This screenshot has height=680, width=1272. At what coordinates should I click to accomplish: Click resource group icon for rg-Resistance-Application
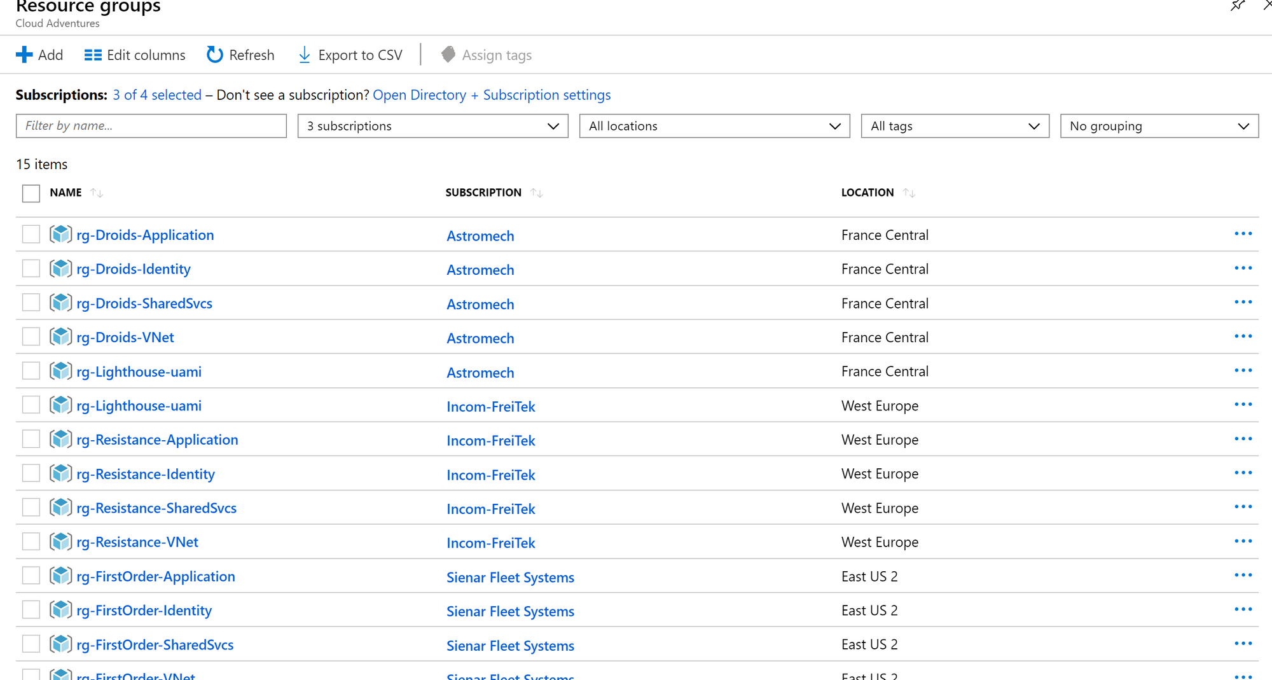(61, 440)
